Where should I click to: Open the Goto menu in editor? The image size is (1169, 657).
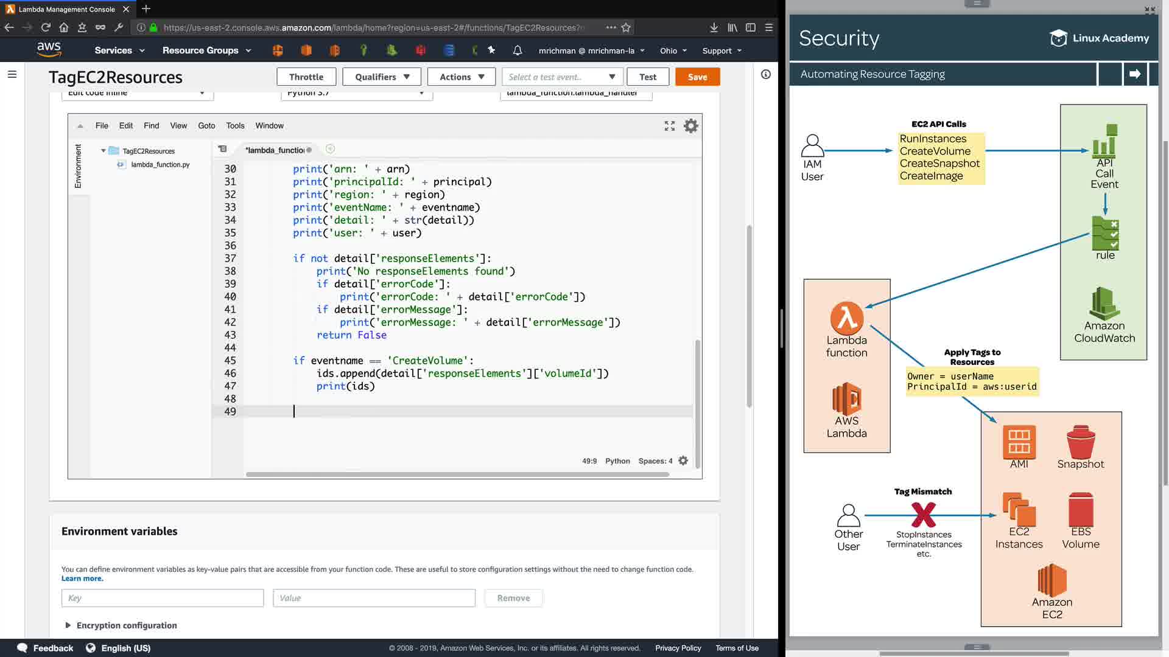tap(206, 126)
